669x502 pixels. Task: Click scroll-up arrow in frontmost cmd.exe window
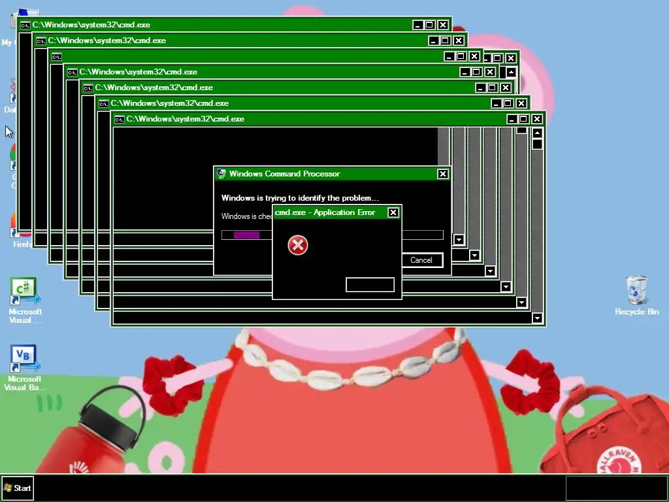tap(537, 133)
